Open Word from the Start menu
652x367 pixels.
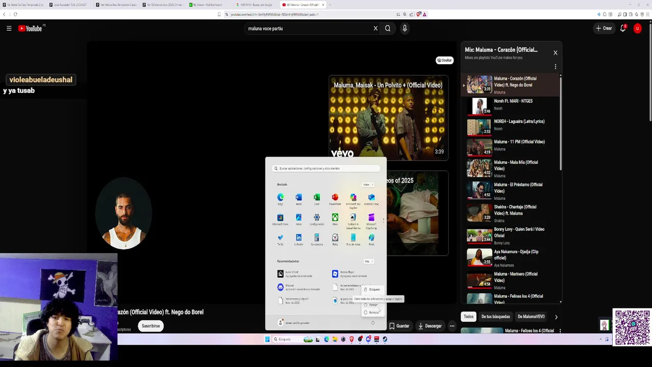tap(298, 198)
